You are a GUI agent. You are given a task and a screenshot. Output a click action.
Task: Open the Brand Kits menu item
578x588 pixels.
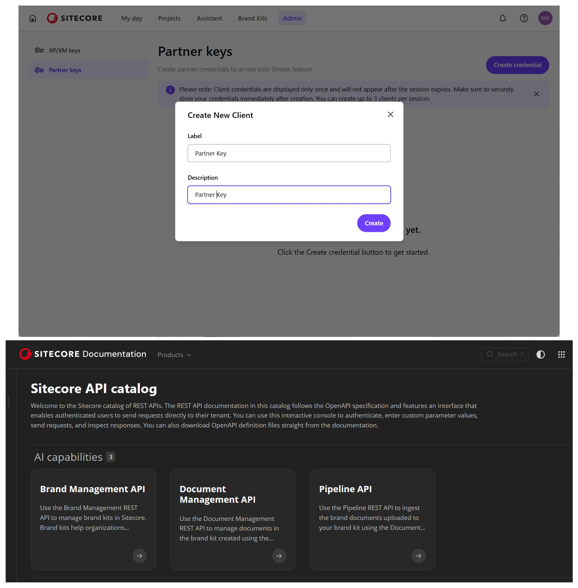(x=252, y=18)
